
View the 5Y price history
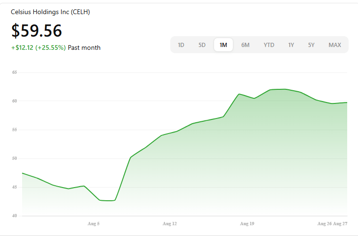311,45
